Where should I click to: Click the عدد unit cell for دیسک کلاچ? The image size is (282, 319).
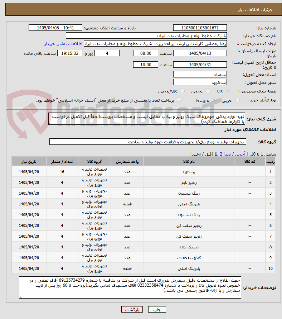coord(127,247)
